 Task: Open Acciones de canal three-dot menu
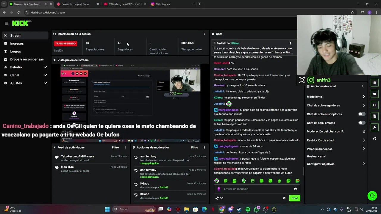click(363, 86)
